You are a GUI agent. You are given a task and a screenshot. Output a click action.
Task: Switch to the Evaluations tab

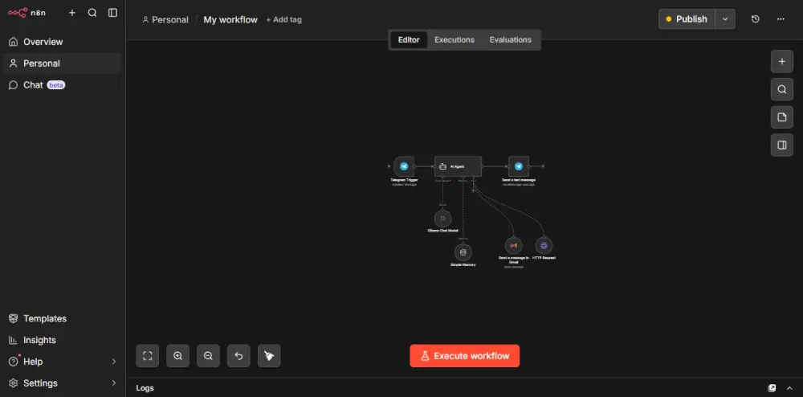coord(510,39)
